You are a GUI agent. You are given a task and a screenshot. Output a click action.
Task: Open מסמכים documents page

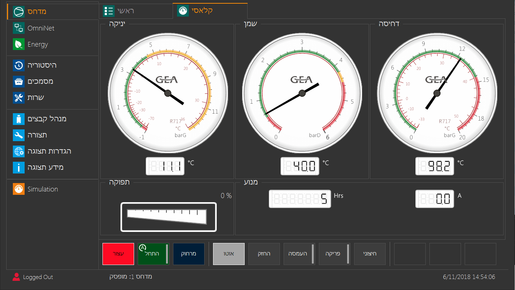(x=53, y=81)
